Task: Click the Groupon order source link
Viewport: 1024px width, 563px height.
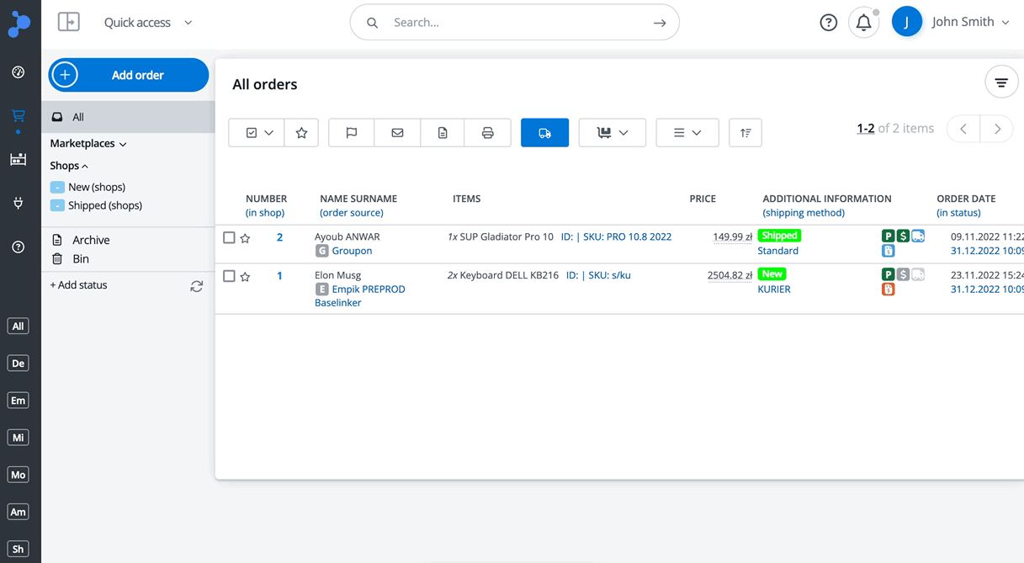Action: pyautogui.click(x=352, y=251)
